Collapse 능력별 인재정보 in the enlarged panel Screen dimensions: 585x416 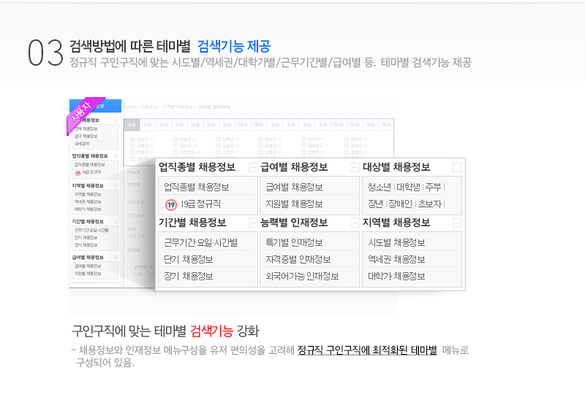point(355,223)
